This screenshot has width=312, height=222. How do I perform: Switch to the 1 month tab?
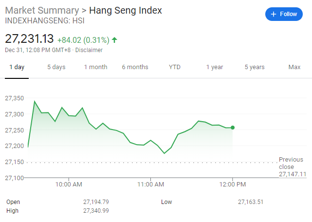click(x=95, y=67)
